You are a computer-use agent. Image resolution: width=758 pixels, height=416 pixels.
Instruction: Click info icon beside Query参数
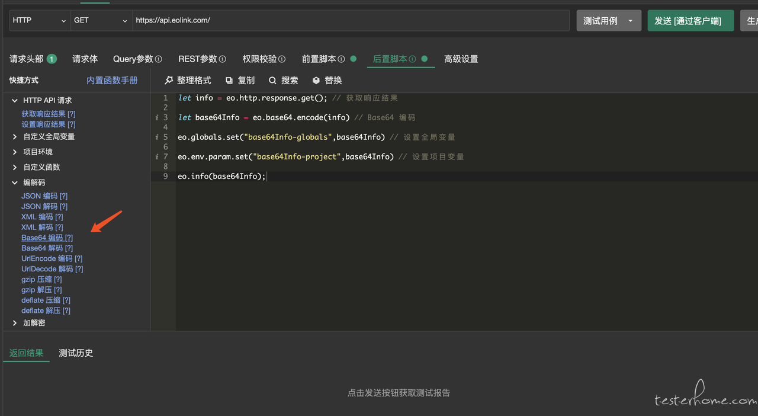[x=159, y=59]
